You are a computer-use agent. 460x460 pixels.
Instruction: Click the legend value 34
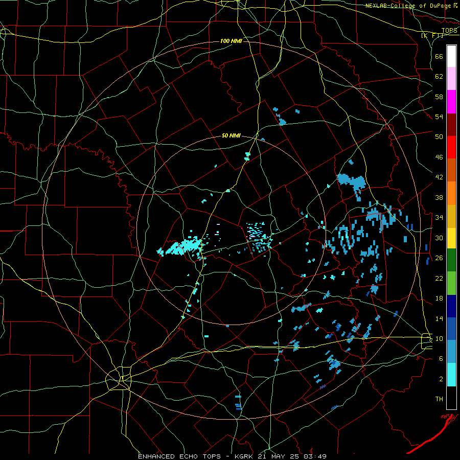[x=439, y=218]
